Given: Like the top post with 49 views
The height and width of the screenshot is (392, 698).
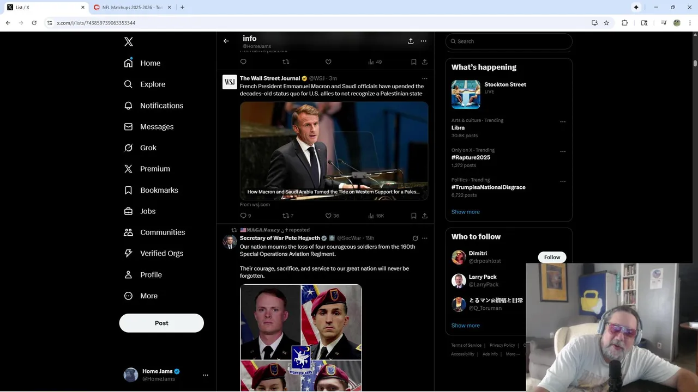Looking at the screenshot, I should coord(328,62).
